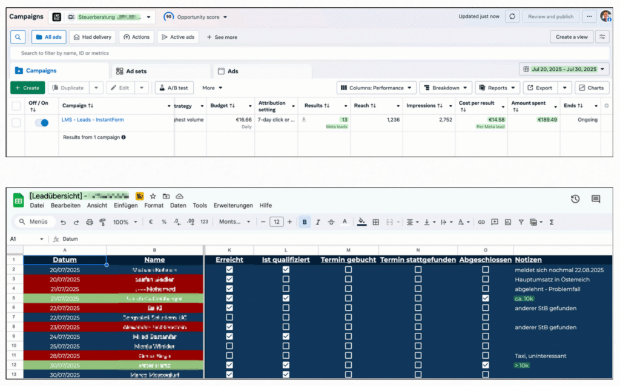Screen dimensions: 620x386
Task: Toggle bold formatting in Sheets toolbar
Action: point(304,222)
